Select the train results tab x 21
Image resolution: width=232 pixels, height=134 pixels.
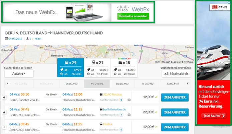(x=97, y=68)
